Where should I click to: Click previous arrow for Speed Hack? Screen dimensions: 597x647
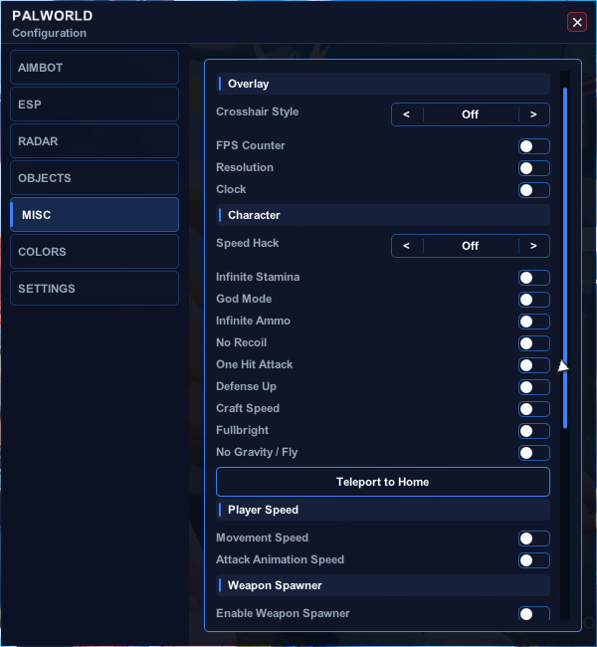click(407, 246)
